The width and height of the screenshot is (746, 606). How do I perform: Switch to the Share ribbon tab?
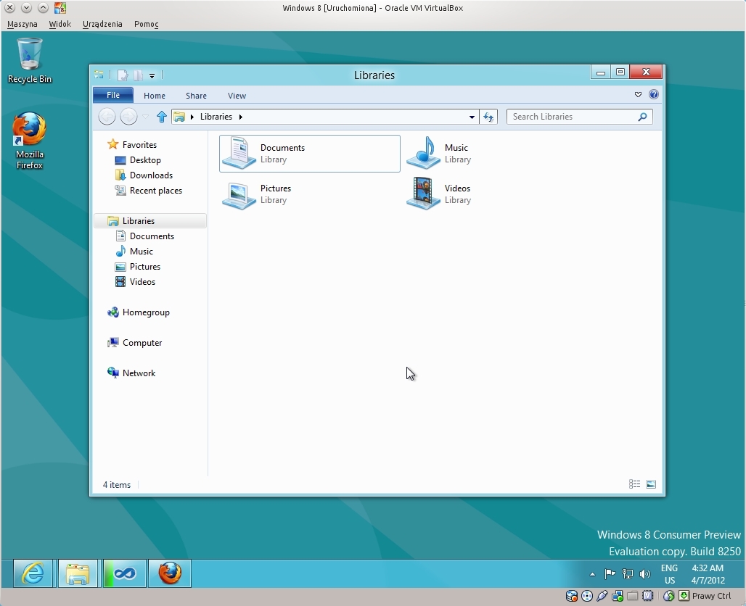coord(196,96)
